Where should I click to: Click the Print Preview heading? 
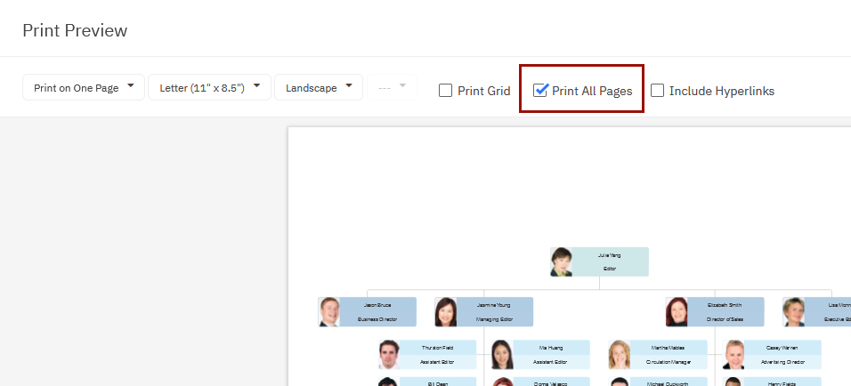pos(75,30)
